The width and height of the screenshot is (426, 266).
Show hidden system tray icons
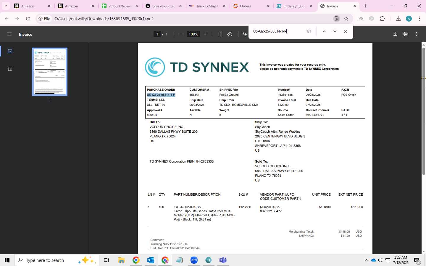pyautogui.click(x=366, y=260)
